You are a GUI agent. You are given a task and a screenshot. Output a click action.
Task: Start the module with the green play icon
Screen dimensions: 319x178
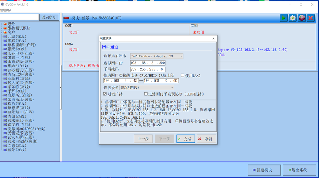click(x=284, y=18)
